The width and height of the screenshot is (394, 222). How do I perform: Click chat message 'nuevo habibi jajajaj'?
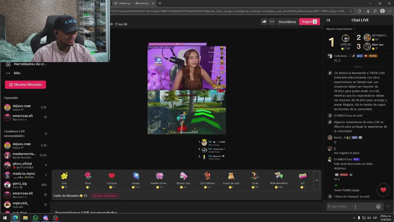click(347, 190)
